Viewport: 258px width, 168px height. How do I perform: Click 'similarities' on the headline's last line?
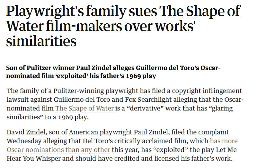click(41, 42)
